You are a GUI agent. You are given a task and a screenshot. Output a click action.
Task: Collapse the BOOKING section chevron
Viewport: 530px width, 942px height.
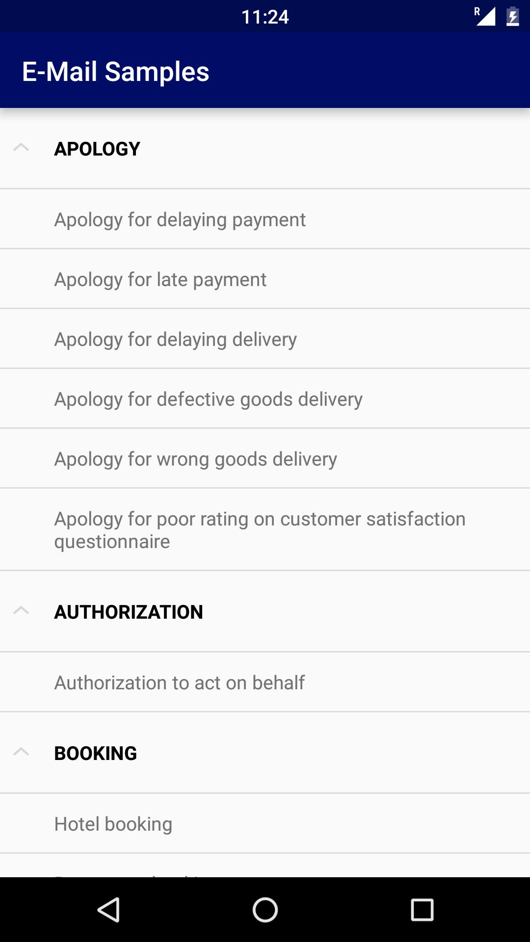(x=21, y=752)
